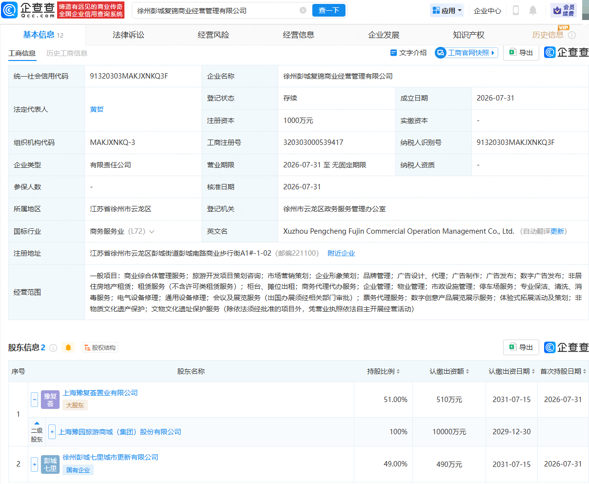This screenshot has height=484, width=589.
Task: Click the info icon next to 历史信息
Action: [x=572, y=35]
